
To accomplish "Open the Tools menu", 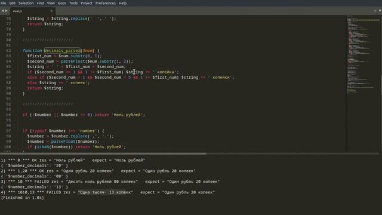I will [x=73, y=3].
